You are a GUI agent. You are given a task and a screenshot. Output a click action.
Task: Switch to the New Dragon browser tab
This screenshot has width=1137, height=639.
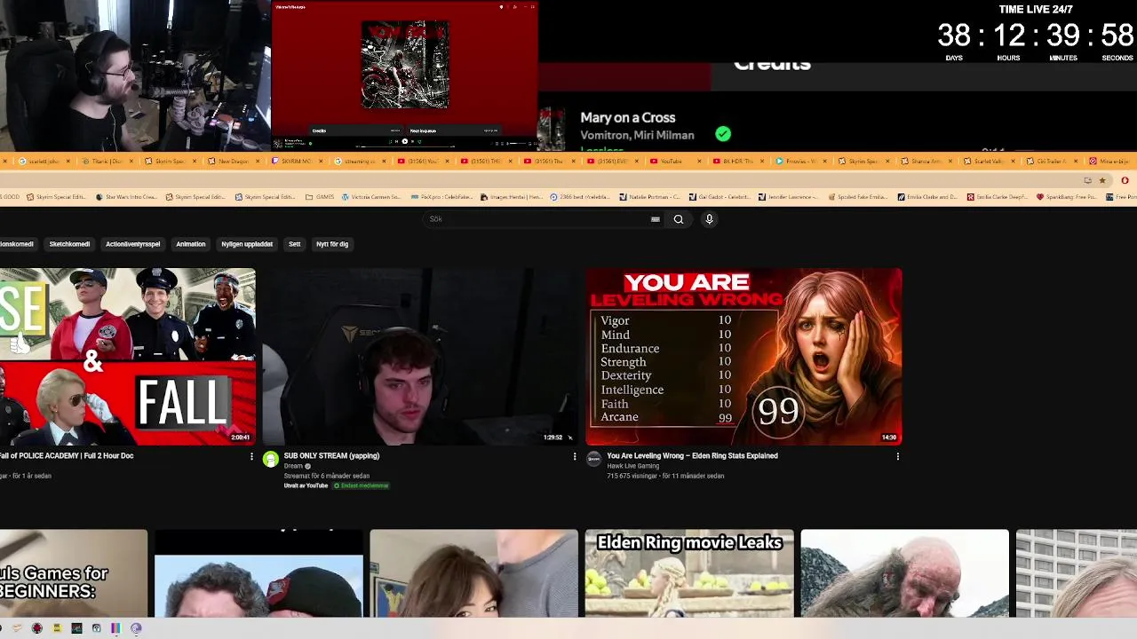[x=233, y=162]
